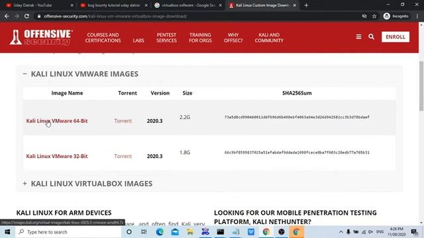Open Kali and Community menu
This screenshot has width=424, height=238.
point(269,38)
